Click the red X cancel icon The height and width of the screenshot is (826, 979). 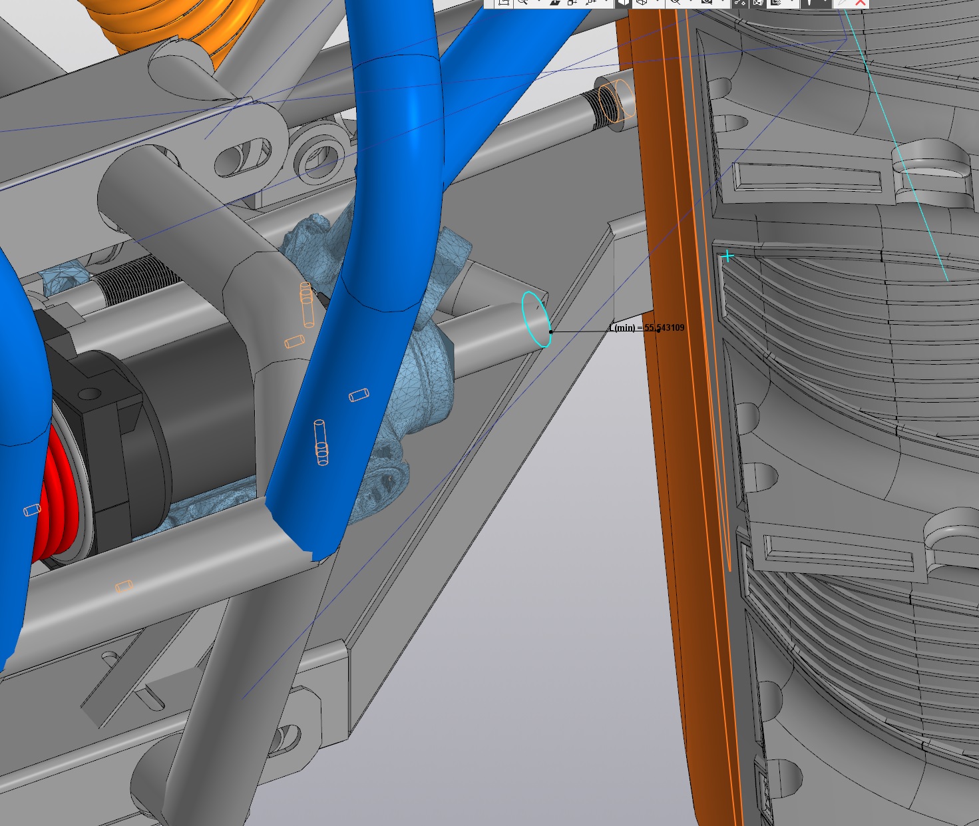(x=861, y=3)
